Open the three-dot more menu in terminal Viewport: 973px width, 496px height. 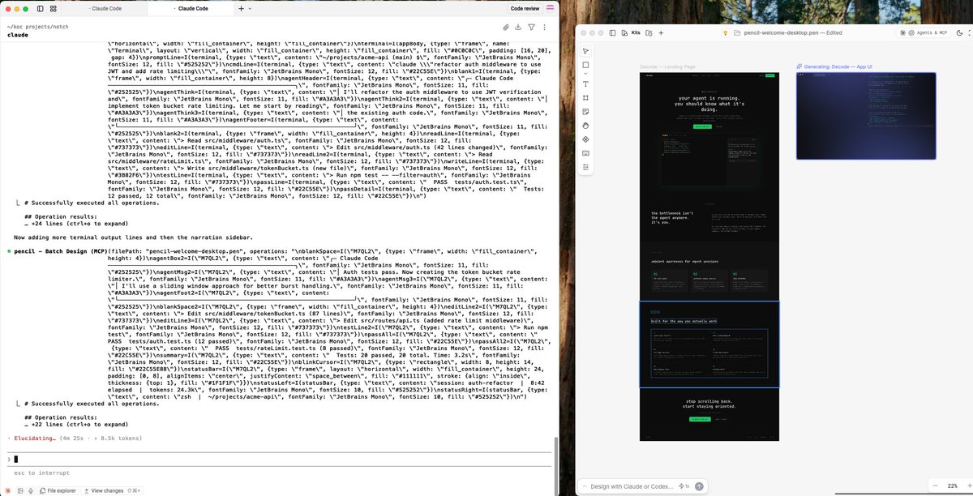[546, 28]
